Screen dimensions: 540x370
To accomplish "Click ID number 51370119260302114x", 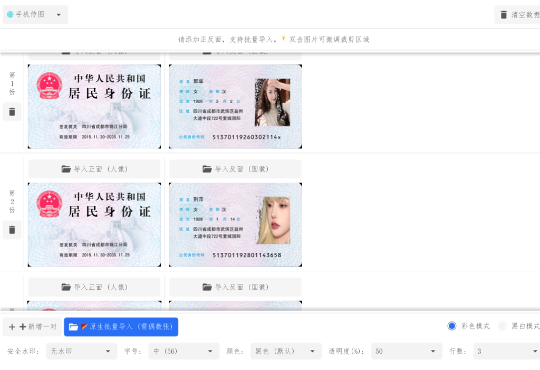I will pos(247,137).
